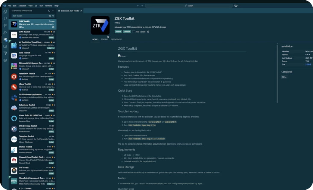The height and width of the screenshot is (190, 313).
Task: Select the ZGX Toolkit extension list row
Action: pos(33,24)
